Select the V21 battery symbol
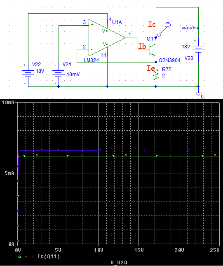Screen dimensions: 223x266 pyautogui.click(x=59, y=74)
